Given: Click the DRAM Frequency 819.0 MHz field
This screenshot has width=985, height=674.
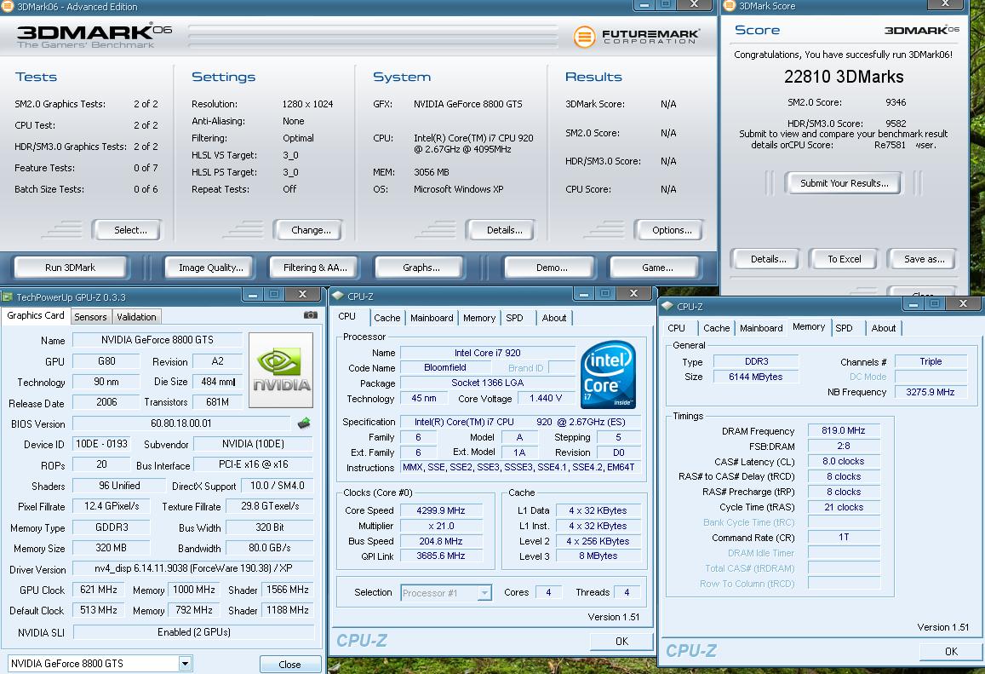Looking at the screenshot, I should coord(843,430).
